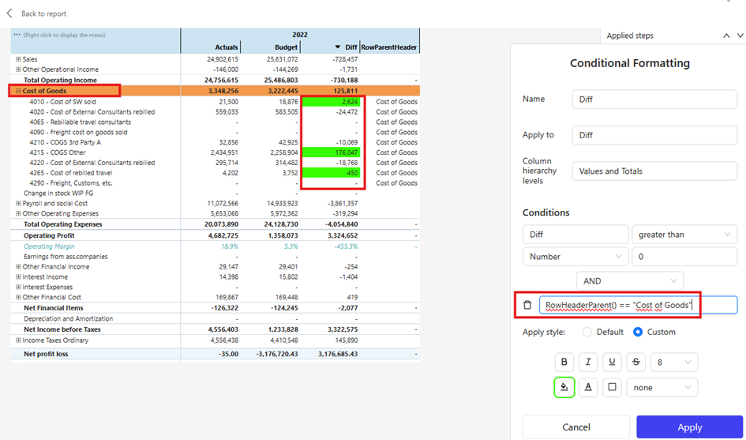Open the font color picker

pyautogui.click(x=588, y=387)
